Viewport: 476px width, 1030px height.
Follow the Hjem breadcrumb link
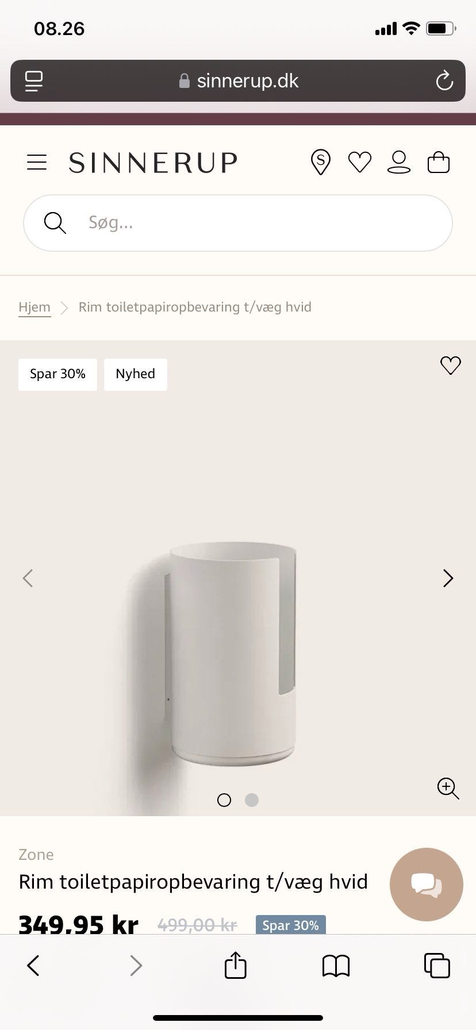click(34, 307)
